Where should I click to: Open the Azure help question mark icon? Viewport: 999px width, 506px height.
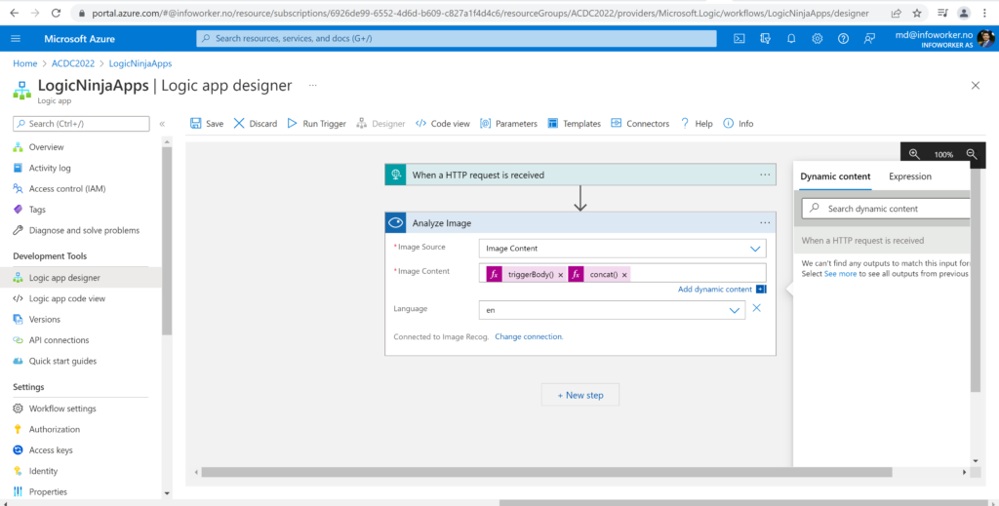point(843,39)
